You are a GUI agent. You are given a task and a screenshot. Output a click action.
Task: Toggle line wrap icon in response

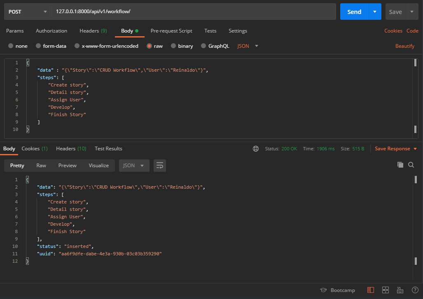pyautogui.click(x=160, y=166)
